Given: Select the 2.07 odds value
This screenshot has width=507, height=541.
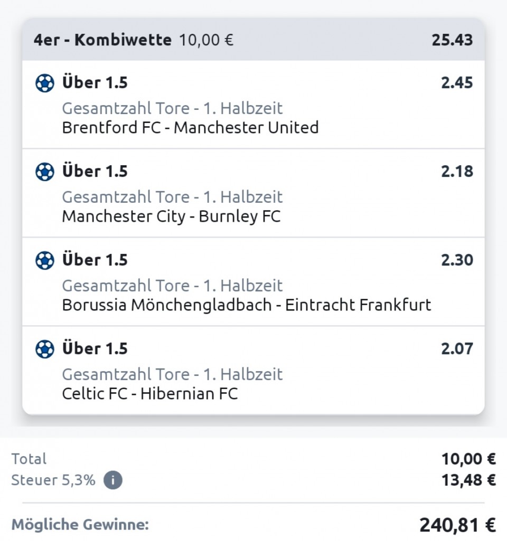Looking at the screenshot, I should pyautogui.click(x=457, y=349).
